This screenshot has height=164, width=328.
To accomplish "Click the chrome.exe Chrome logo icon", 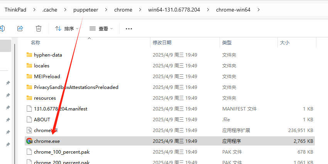I will (x=29, y=141).
